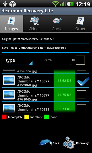Tap the Recovery label

click(83, 143)
